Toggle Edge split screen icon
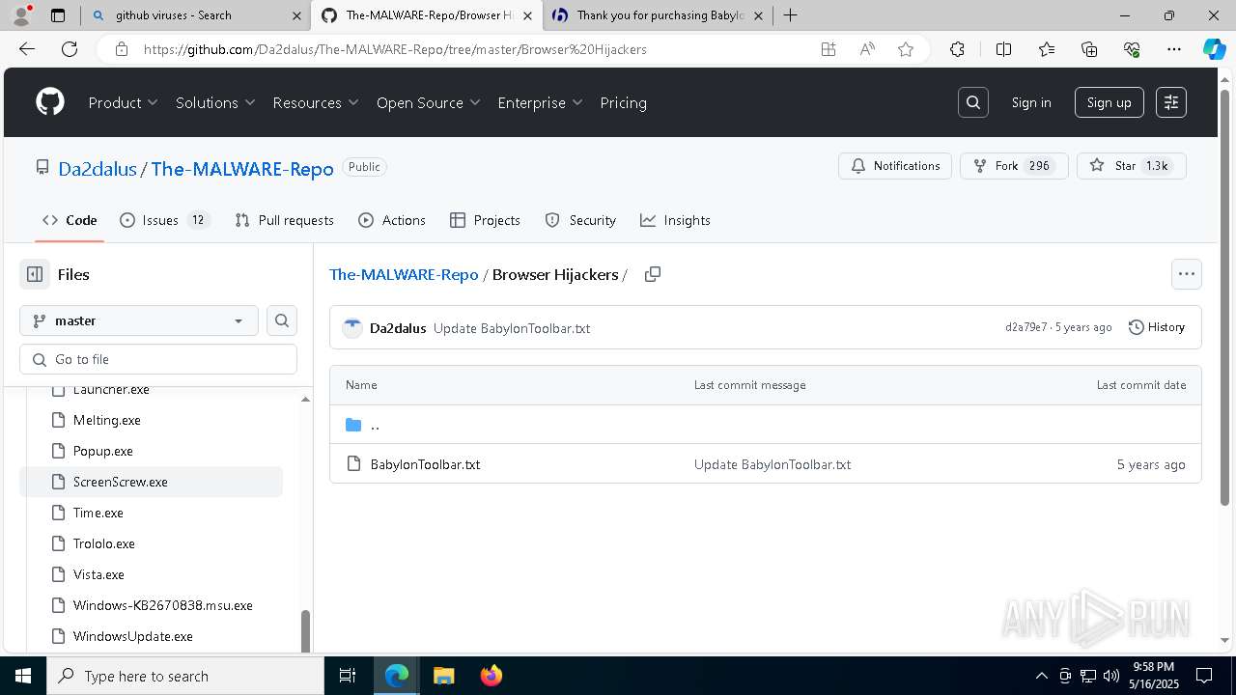 (1003, 49)
